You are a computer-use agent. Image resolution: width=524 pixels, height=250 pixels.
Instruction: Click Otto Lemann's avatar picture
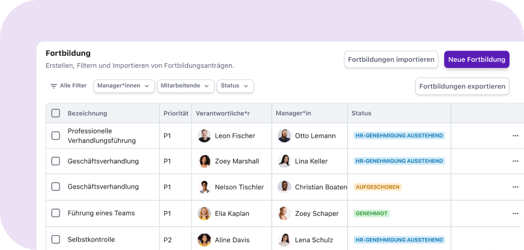point(284,136)
